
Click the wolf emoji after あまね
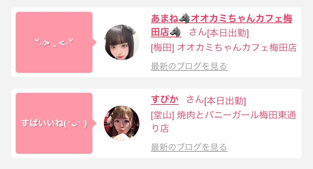(x=184, y=19)
